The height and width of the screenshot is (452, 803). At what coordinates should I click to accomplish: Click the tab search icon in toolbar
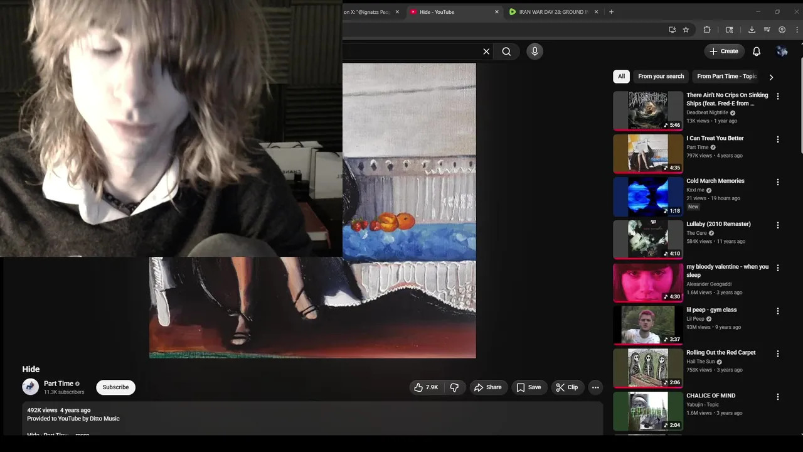(729, 30)
